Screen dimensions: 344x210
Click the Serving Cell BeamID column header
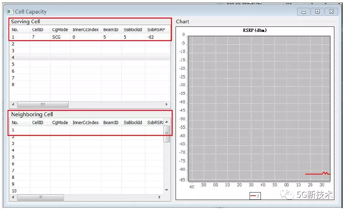111,30
